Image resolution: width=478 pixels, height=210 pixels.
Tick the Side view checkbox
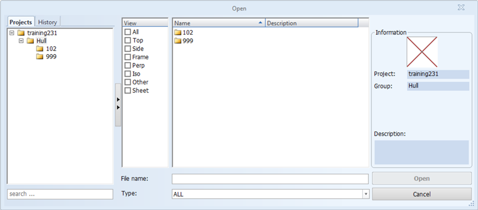128,49
